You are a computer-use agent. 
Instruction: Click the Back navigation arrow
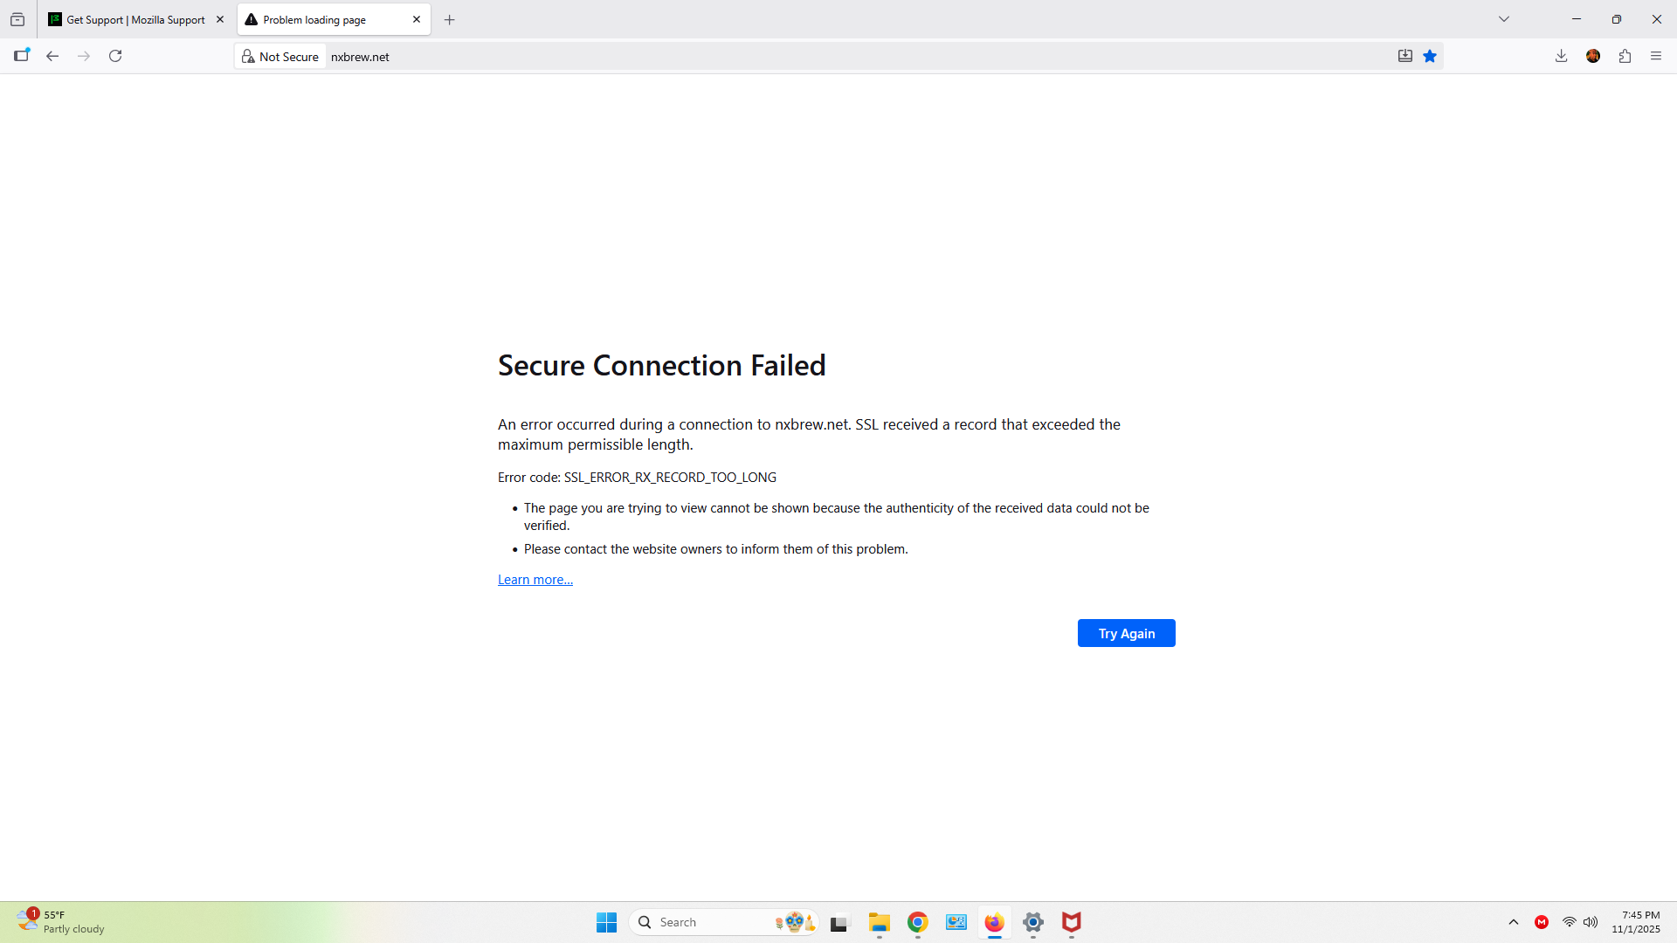[52, 56]
